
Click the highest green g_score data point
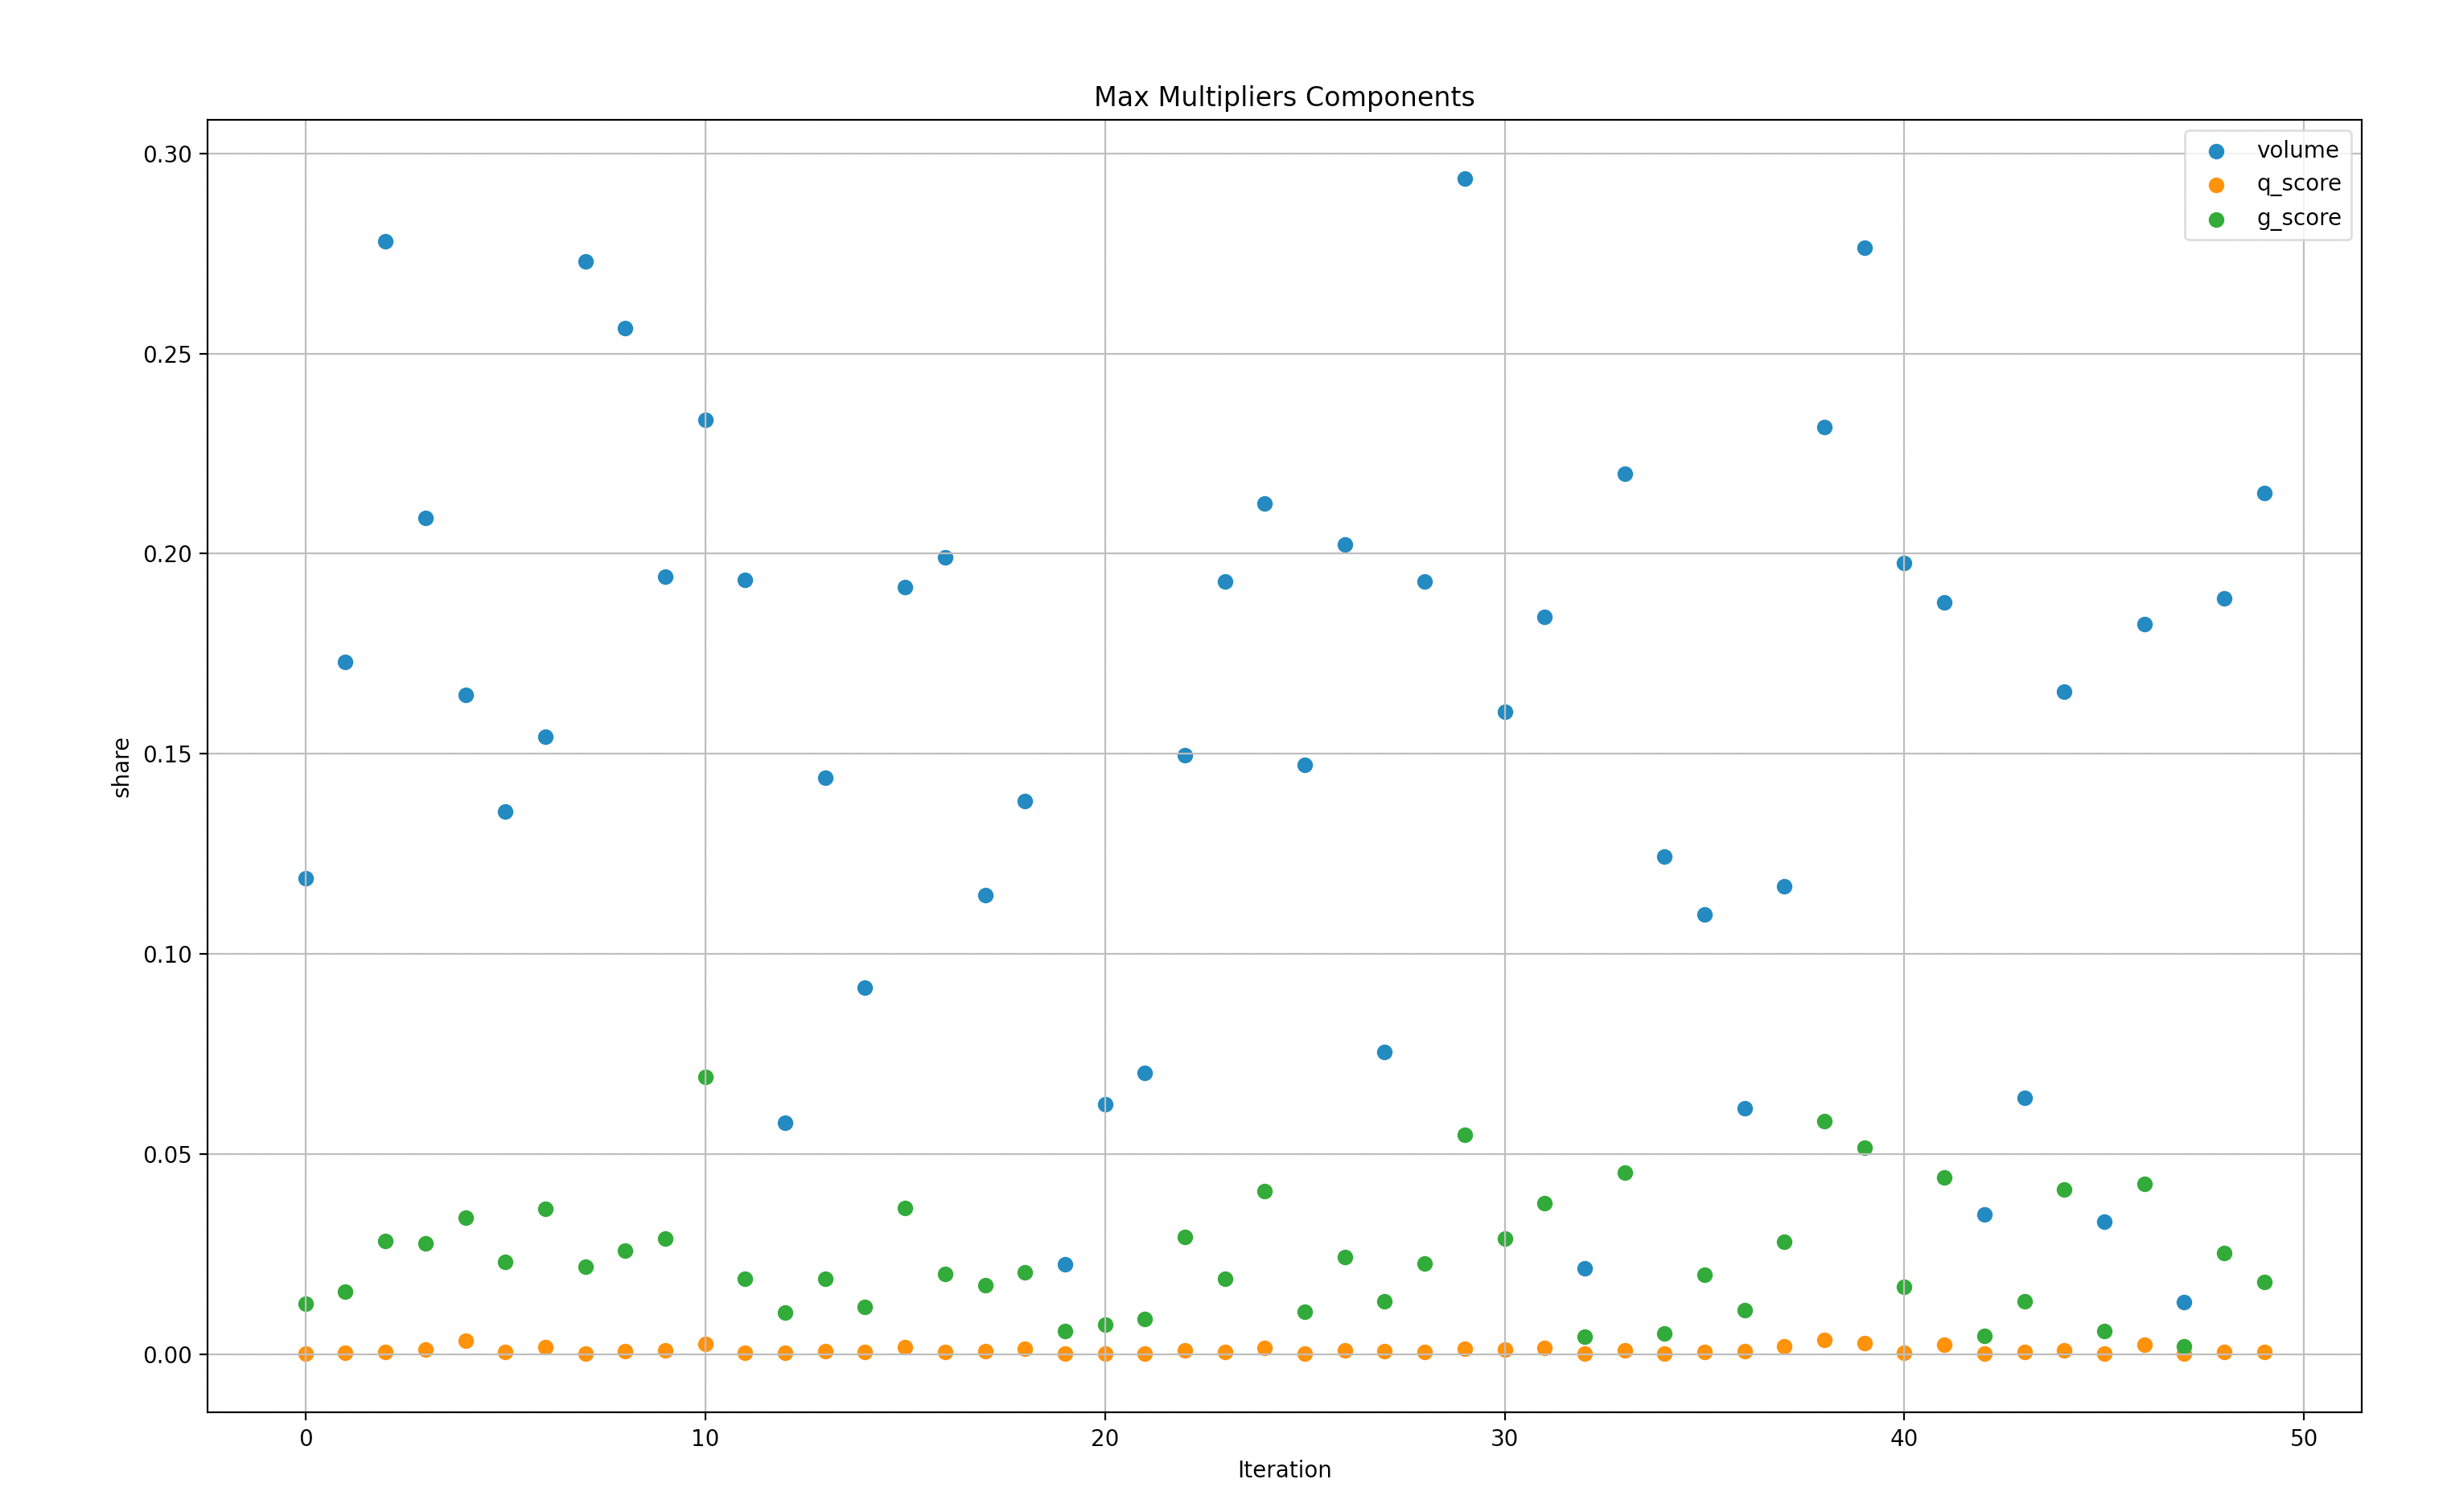pyautogui.click(x=705, y=1077)
